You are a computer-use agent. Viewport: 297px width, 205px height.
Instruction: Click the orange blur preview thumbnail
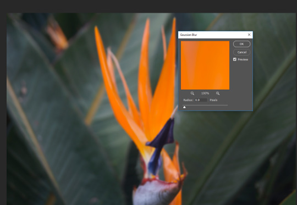[205, 65]
